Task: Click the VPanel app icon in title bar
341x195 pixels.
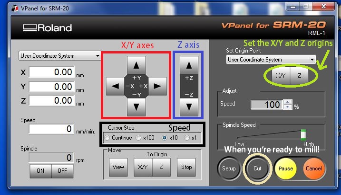Action: point(15,8)
